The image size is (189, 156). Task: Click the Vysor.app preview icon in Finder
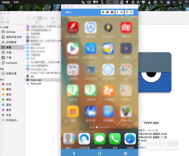155,72
